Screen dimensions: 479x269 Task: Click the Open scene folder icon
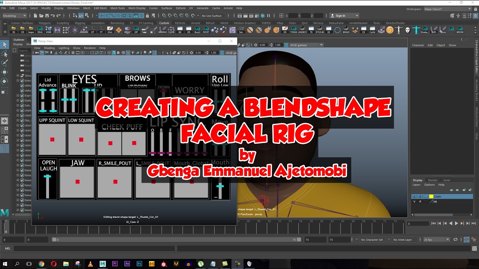click(41, 16)
